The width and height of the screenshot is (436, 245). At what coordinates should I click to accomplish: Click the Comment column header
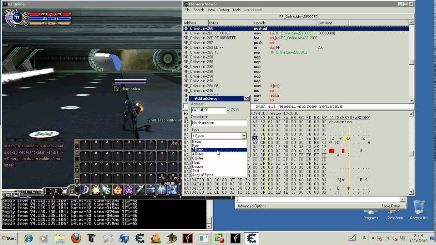332,23
